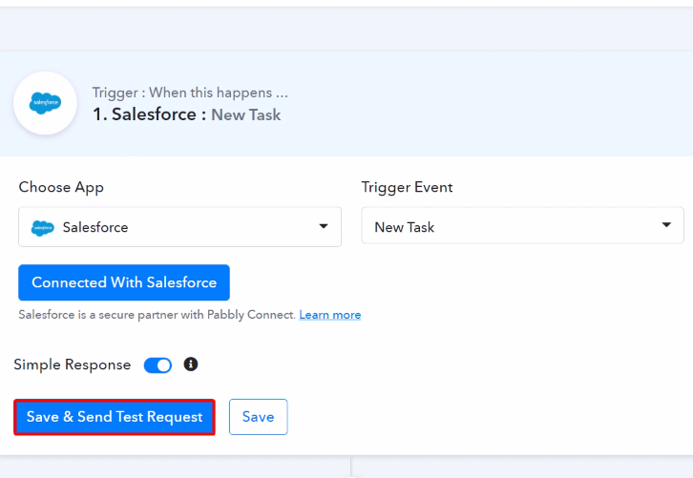
Task: Click the Salesforce logo in the trigger header
Action: click(45, 103)
